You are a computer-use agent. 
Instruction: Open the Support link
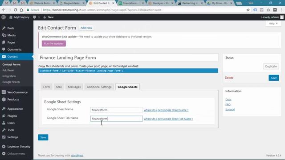[230, 110]
